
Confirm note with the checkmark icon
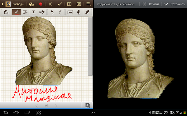click(60, 4)
